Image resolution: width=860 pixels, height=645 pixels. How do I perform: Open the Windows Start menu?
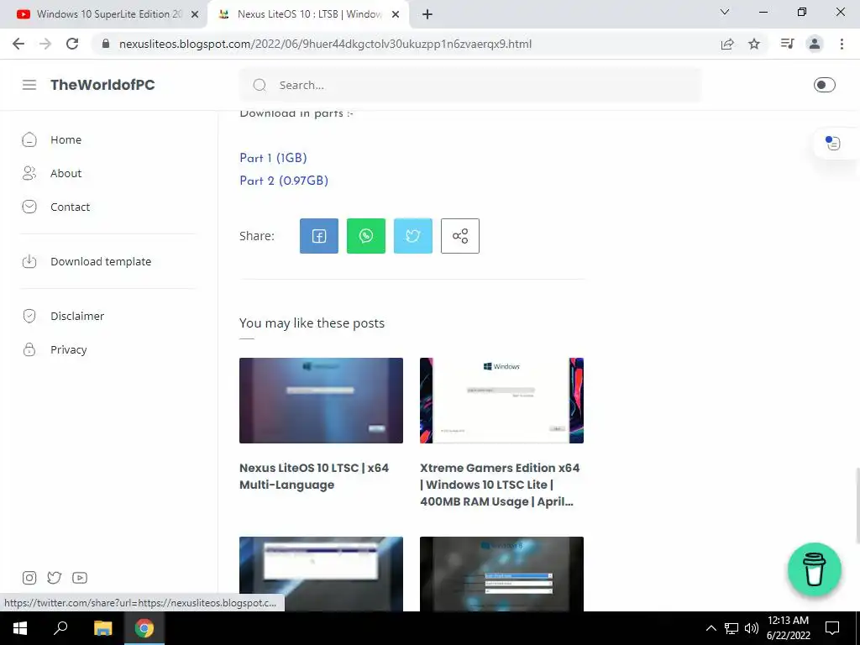tap(20, 628)
